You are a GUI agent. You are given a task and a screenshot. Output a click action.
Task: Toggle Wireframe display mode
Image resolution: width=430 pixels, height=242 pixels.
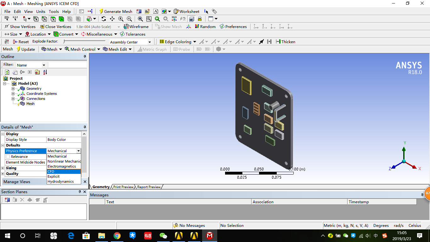tap(136, 26)
